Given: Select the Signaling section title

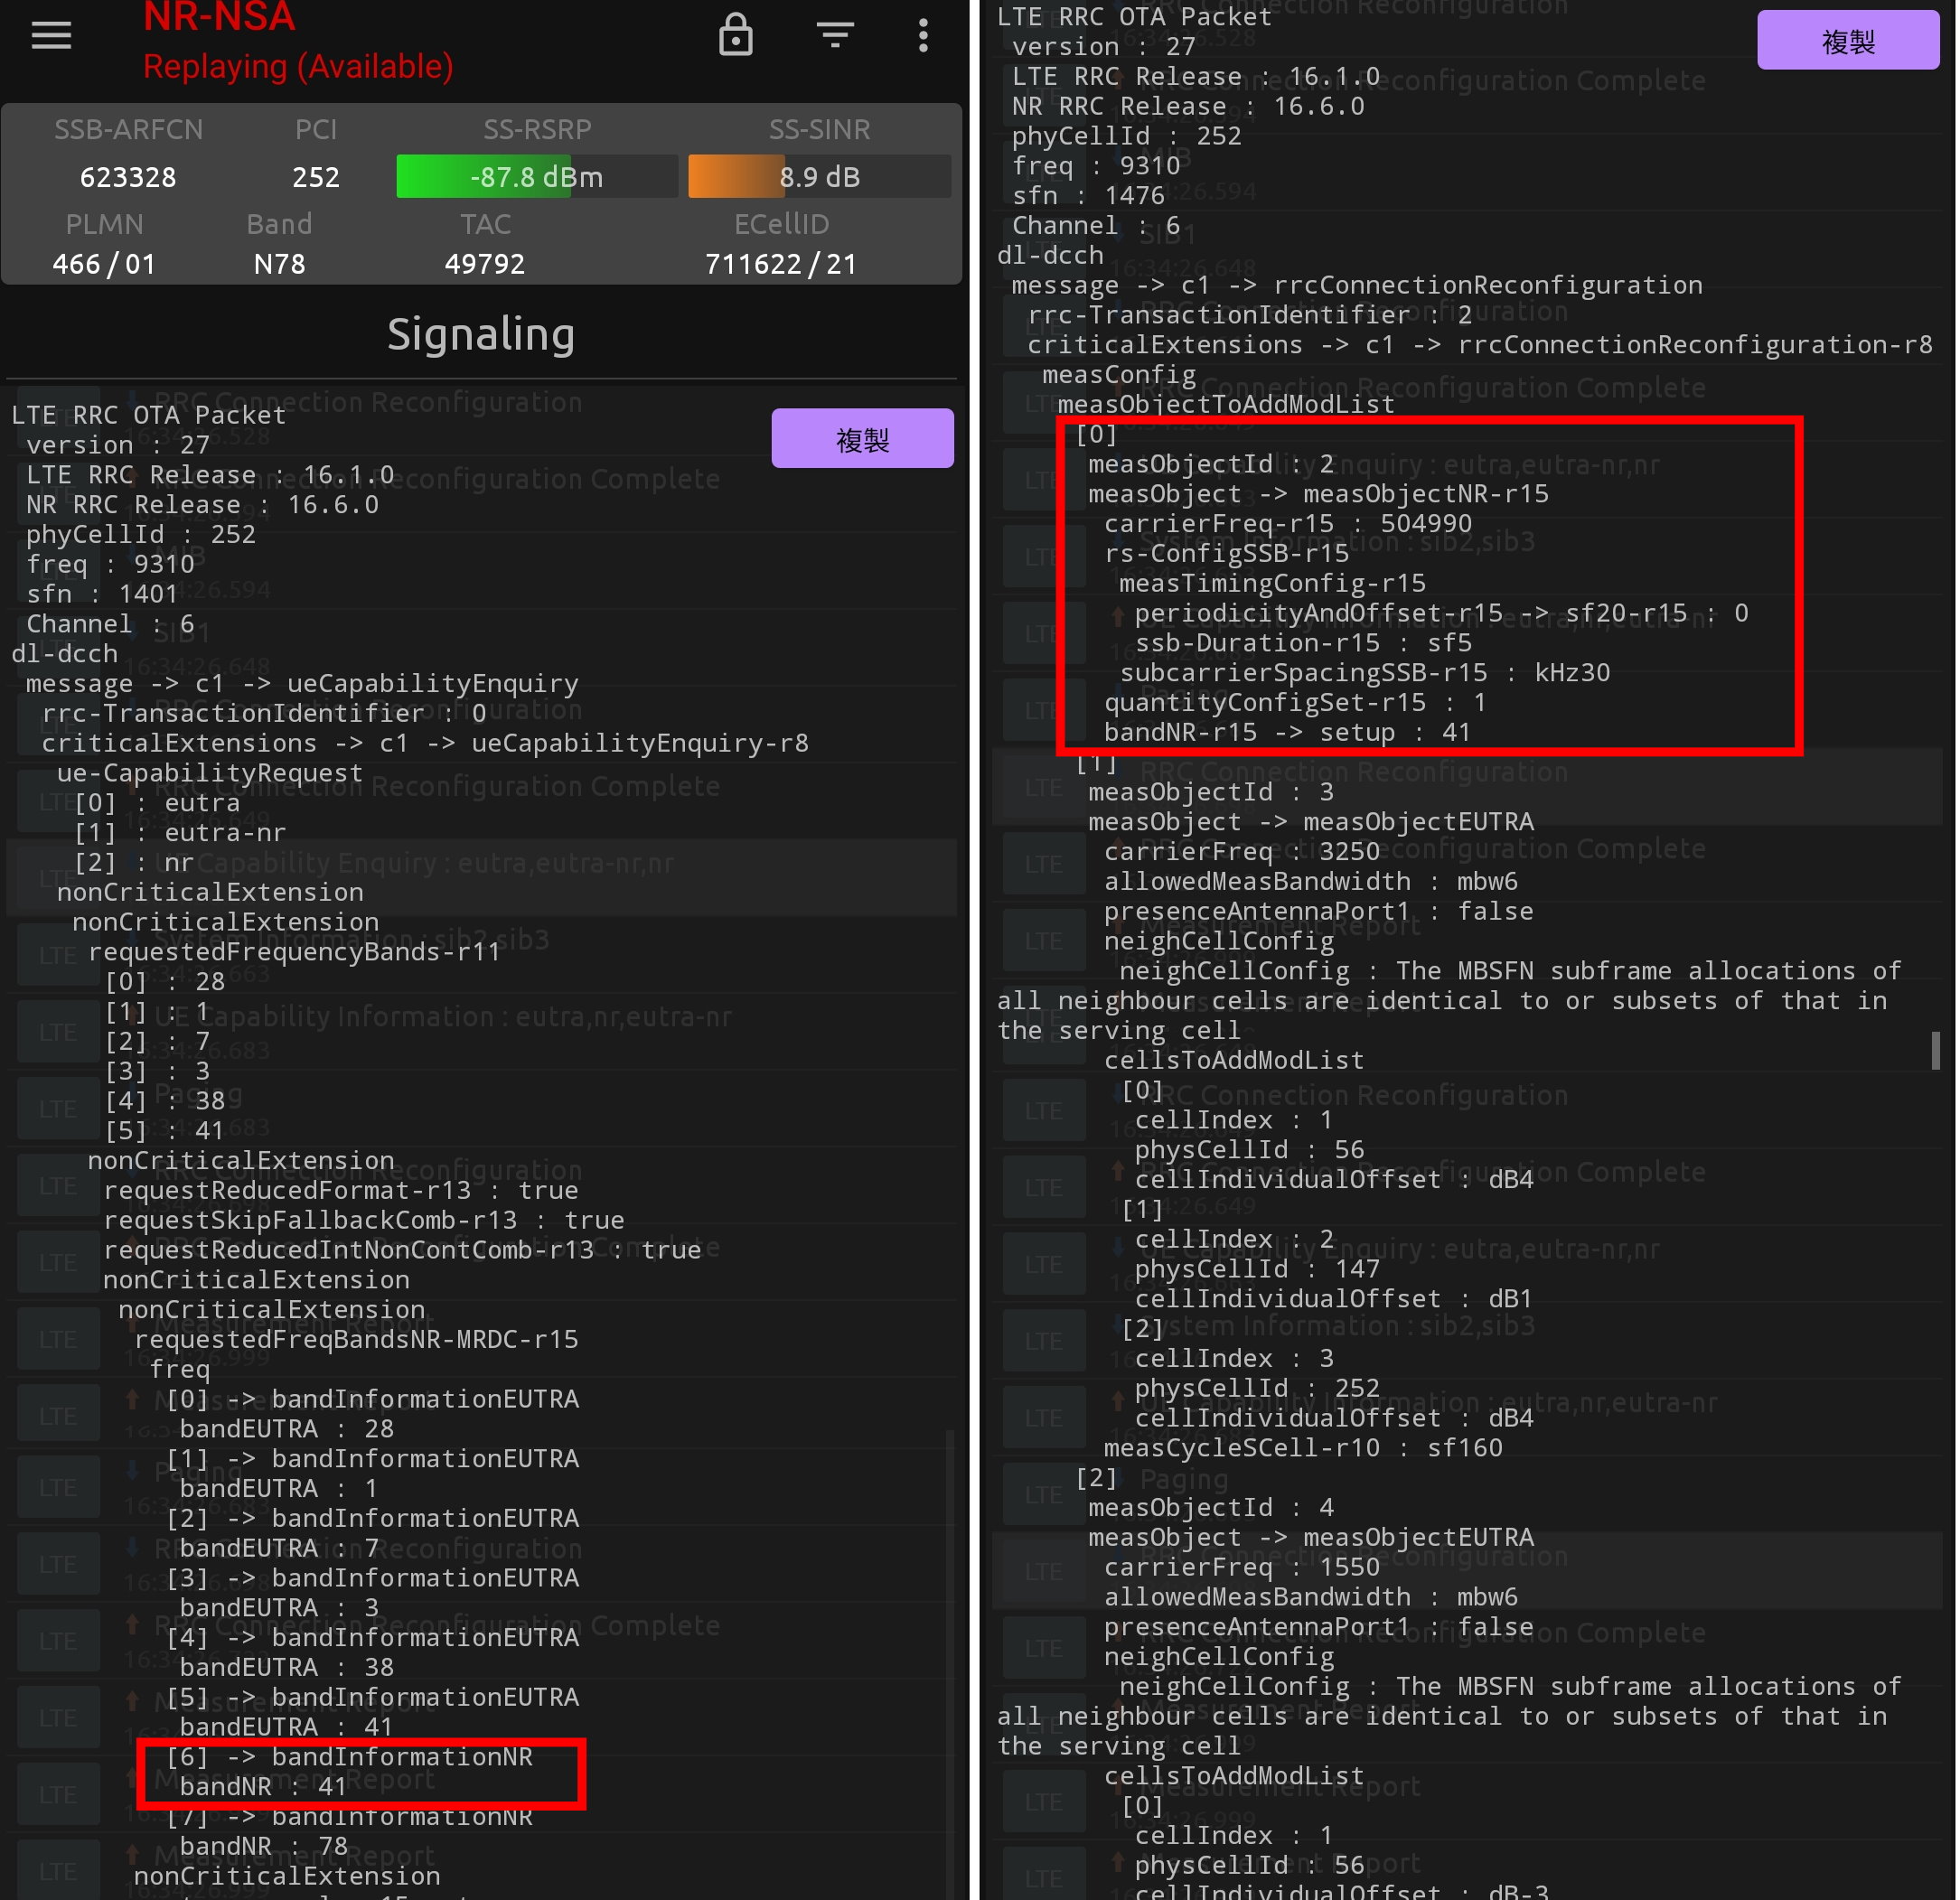Looking at the screenshot, I should [481, 335].
